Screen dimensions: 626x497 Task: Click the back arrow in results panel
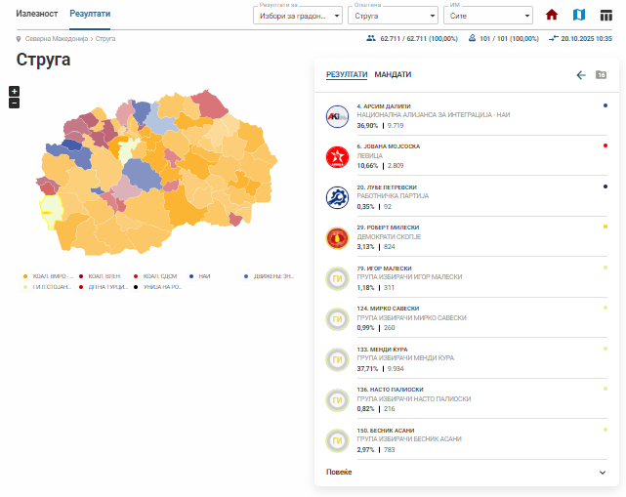pos(581,75)
